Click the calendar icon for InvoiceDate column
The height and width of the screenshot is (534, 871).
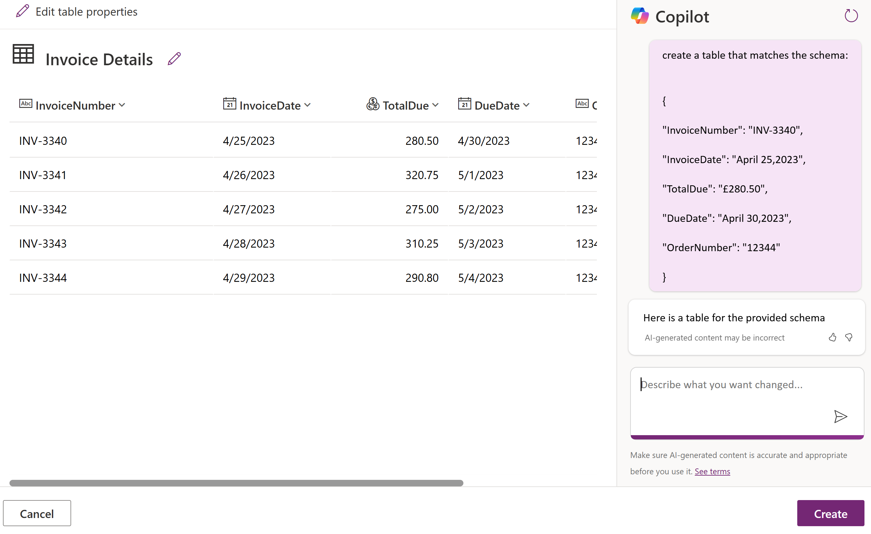[229, 103]
